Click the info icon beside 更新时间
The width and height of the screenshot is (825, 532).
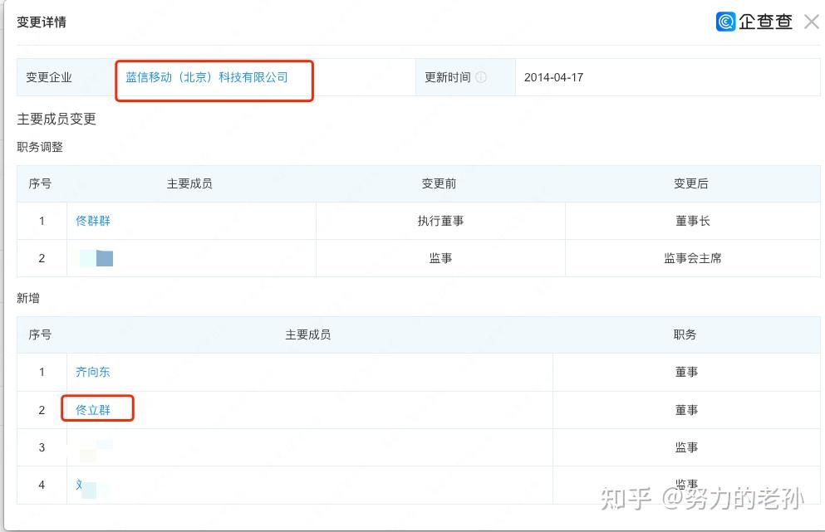[481, 77]
